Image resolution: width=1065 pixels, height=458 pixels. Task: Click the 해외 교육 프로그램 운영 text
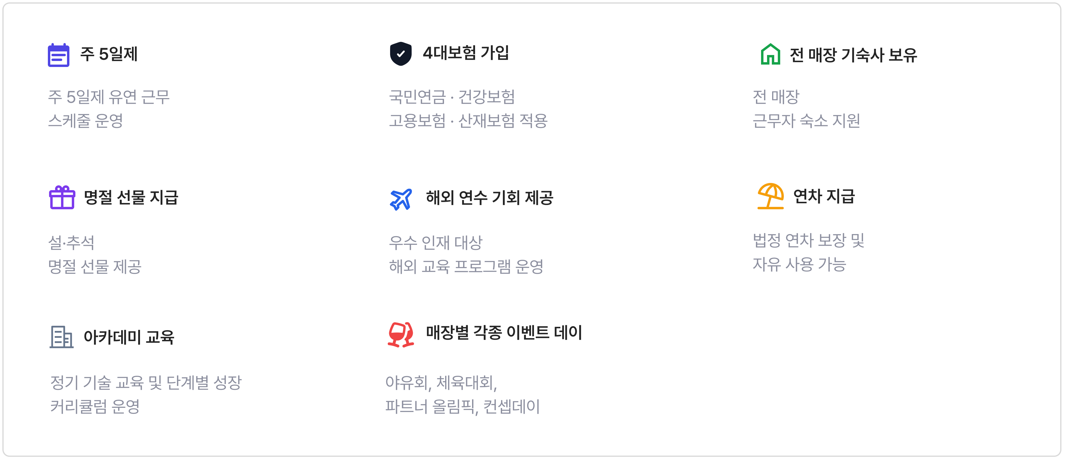click(x=466, y=266)
